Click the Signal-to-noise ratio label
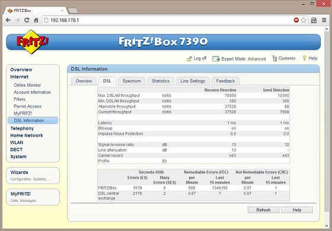The image size is (332, 231). click(116, 145)
